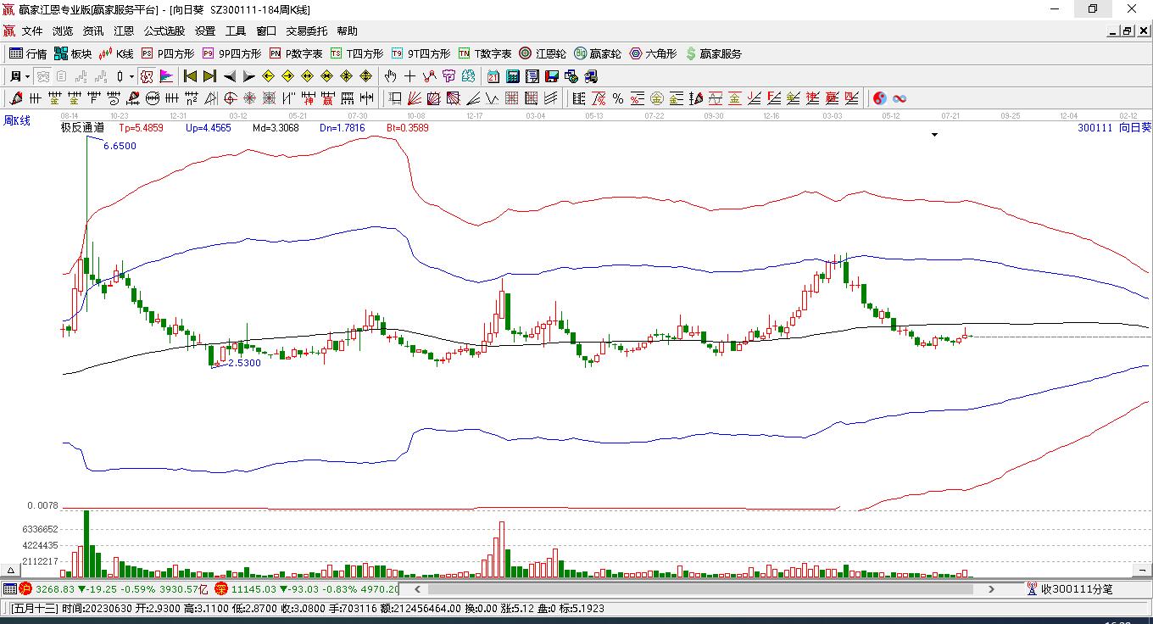Expand the small black triangle above chart
This screenshot has height=624, width=1153.
coord(934,134)
